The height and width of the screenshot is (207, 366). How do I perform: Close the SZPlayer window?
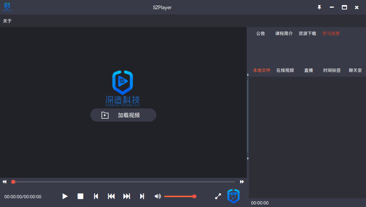[x=356, y=7]
